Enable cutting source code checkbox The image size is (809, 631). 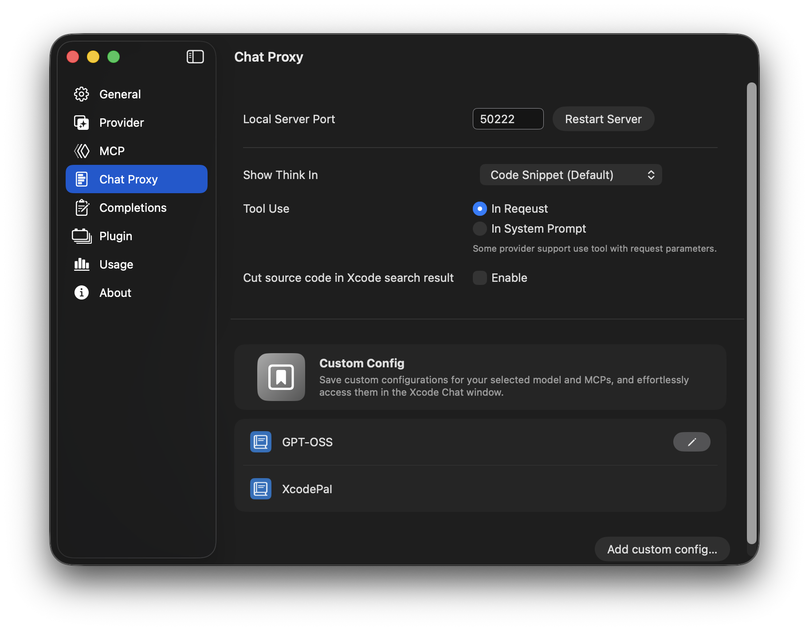click(480, 278)
